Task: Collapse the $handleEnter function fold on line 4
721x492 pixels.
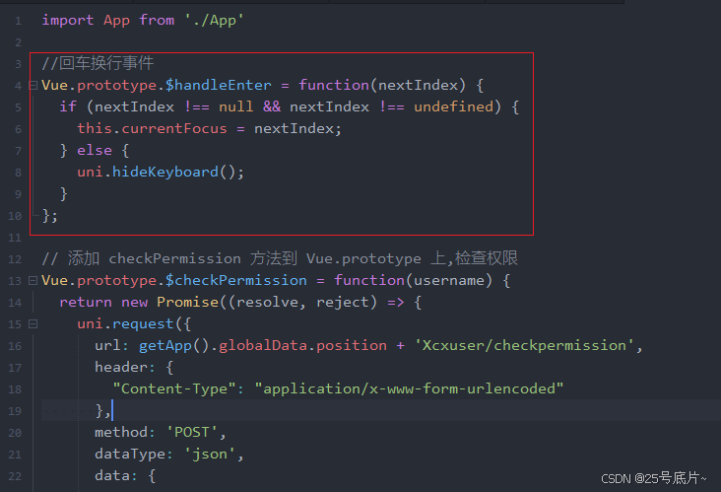Action: (33, 85)
